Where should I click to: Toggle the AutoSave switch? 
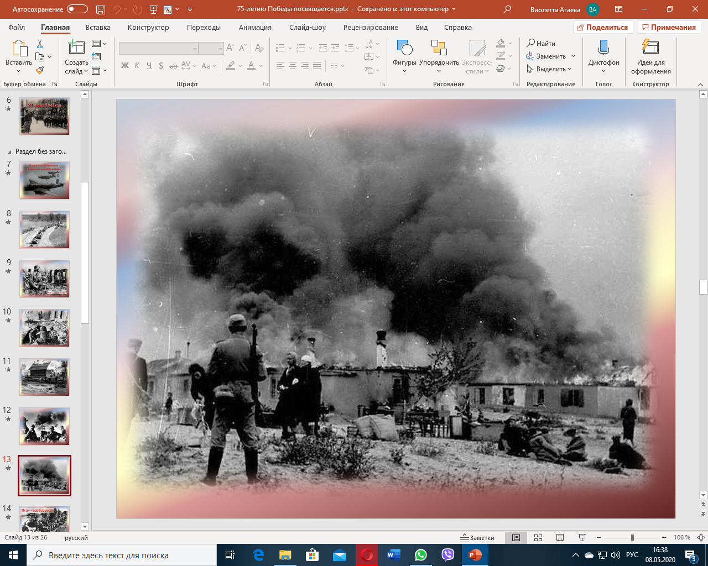(77, 9)
